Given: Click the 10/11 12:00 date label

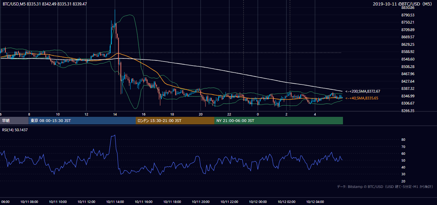Looking at the screenshot, I should tap(86, 202).
